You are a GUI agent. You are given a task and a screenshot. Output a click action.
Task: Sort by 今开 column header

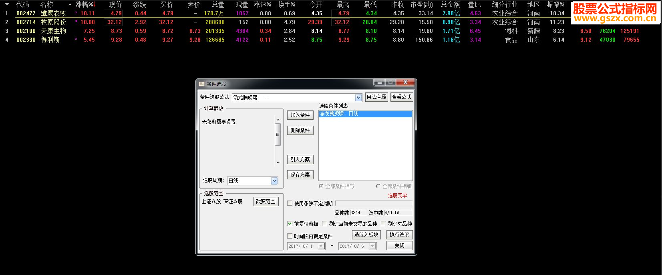pos(316,4)
